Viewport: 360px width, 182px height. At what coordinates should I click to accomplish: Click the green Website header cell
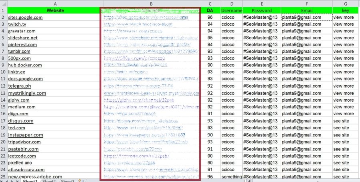55,10
